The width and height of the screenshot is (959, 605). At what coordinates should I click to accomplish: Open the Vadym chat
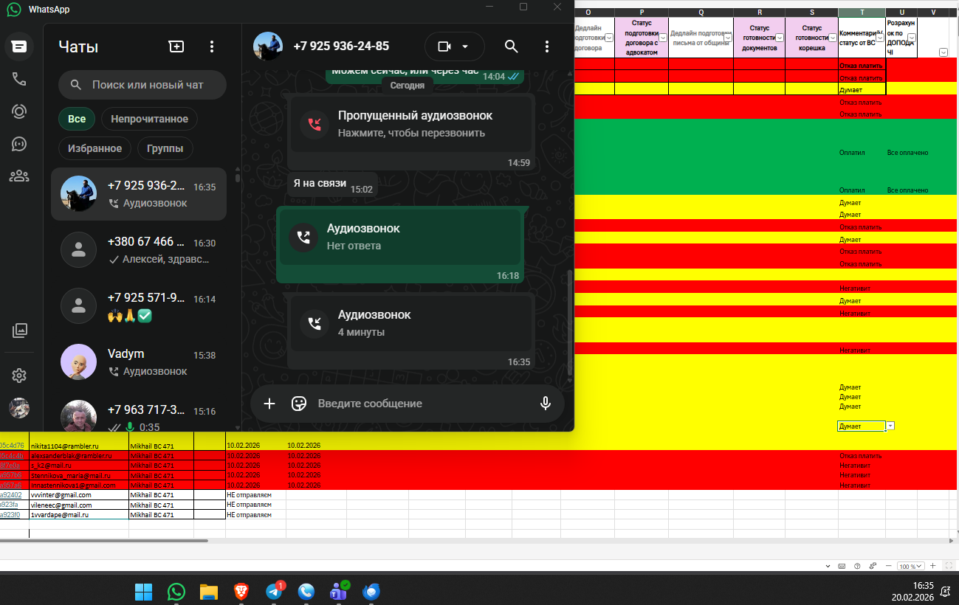139,362
